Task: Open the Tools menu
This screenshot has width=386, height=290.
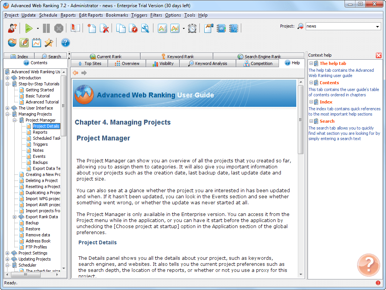Action: 190,15
